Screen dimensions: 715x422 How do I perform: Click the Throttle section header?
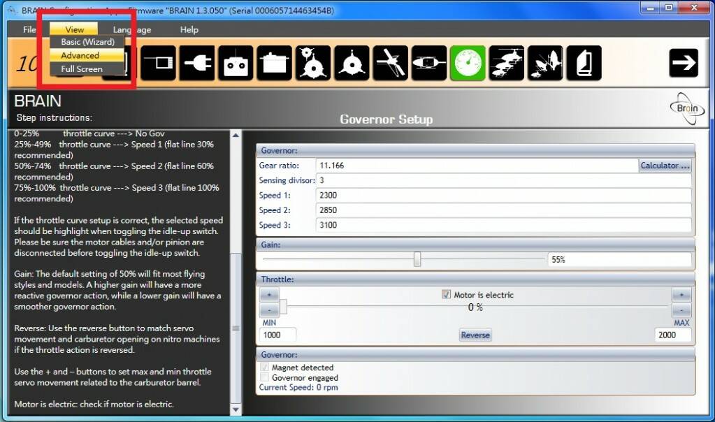point(475,279)
